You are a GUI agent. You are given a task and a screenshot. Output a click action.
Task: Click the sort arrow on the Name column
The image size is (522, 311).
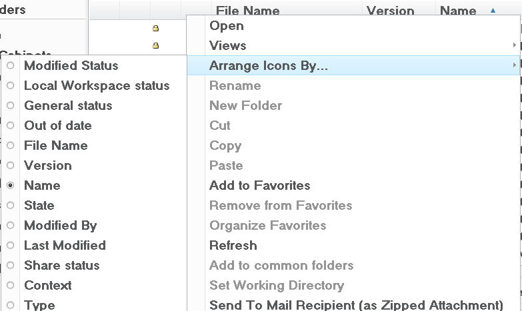pos(493,10)
